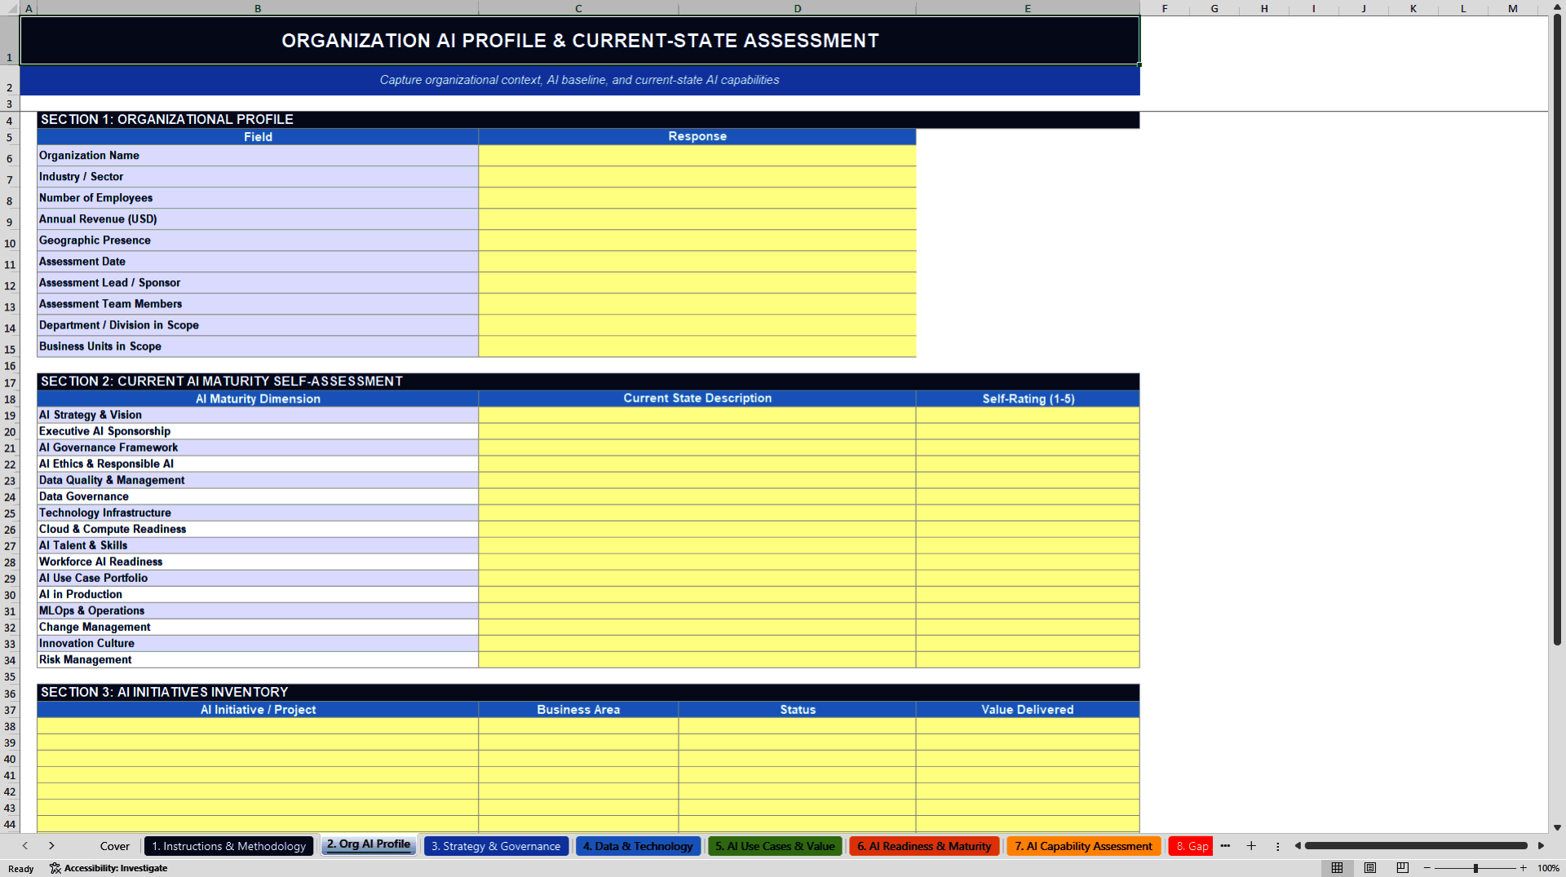
Task: Click the Business Area column header
Action: (578, 710)
